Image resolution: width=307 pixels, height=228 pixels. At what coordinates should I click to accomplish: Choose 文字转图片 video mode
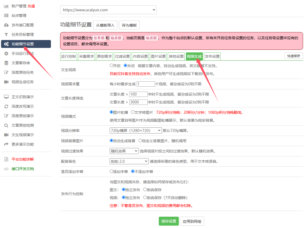tap(133, 112)
